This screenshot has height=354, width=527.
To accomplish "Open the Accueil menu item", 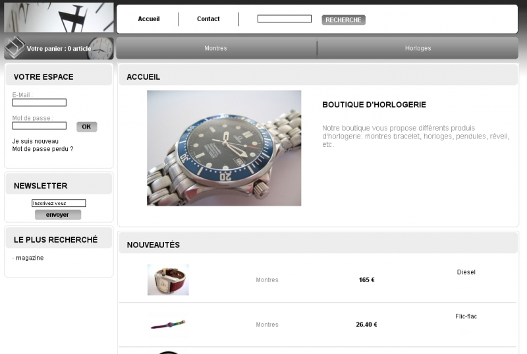I will tap(149, 19).
